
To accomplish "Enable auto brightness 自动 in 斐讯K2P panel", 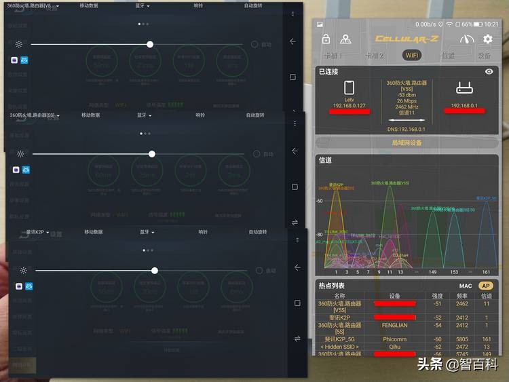I will coord(266,271).
